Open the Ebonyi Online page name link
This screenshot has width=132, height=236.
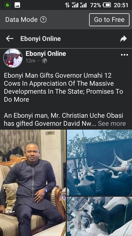pos(46,54)
